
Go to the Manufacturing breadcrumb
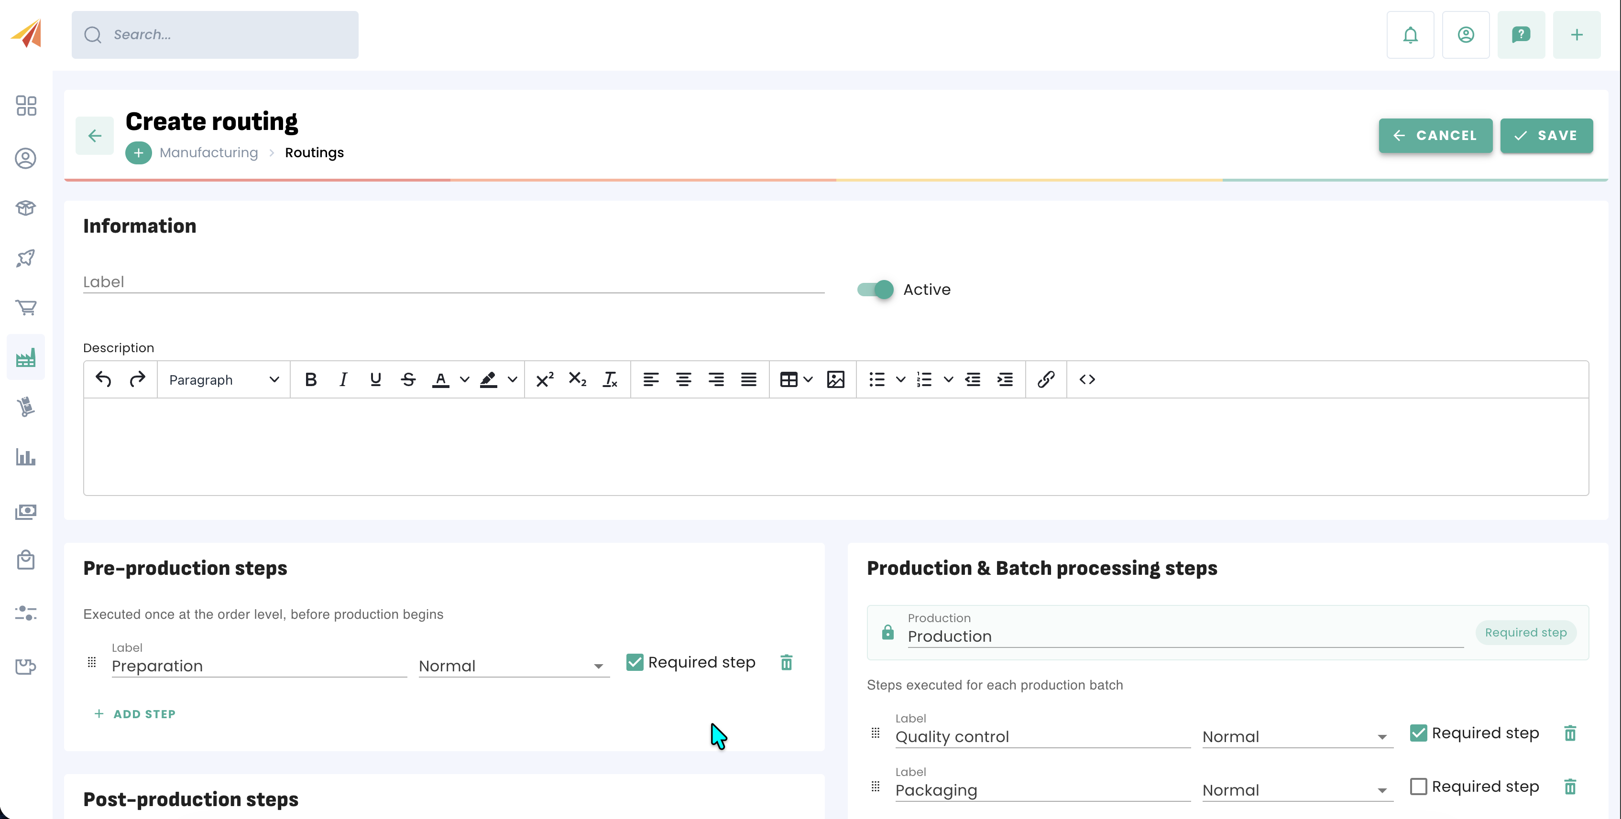pos(208,153)
